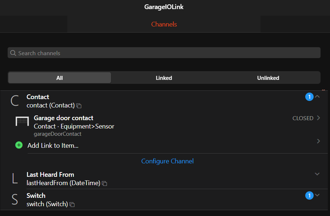Filter channels to Linked only
The height and width of the screenshot is (216, 330).
(164, 78)
